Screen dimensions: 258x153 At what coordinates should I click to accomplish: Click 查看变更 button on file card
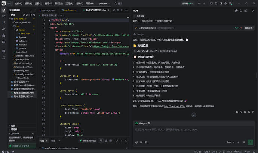pyautogui.click(x=249, y=28)
